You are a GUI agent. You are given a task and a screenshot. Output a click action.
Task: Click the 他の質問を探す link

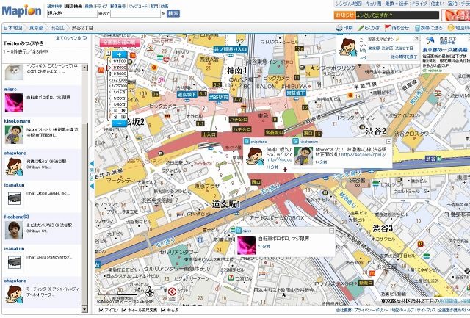click(404, 57)
